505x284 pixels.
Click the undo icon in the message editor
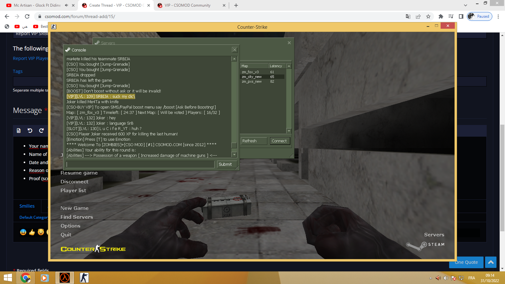(30, 131)
